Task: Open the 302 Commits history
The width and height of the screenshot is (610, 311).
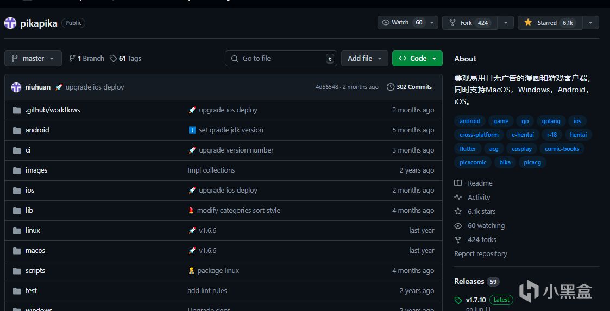Action: [410, 87]
